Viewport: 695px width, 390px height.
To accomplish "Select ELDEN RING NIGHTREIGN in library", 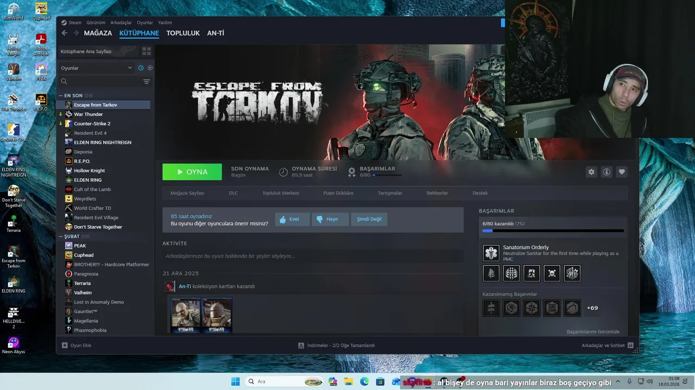I will pos(103,142).
